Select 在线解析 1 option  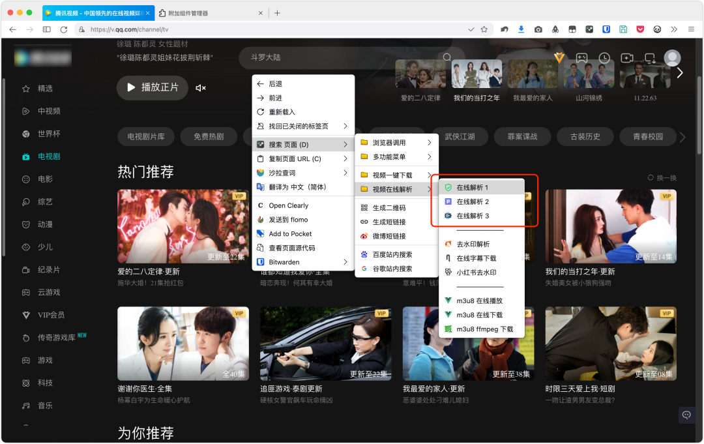[482, 188]
